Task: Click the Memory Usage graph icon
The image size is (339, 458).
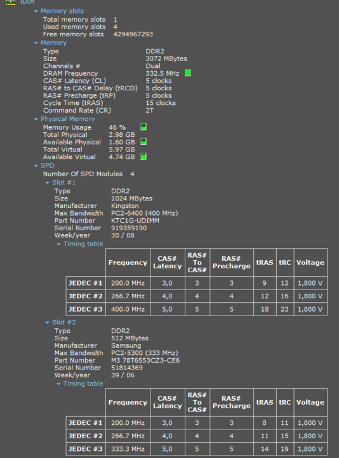Action: 143,127
